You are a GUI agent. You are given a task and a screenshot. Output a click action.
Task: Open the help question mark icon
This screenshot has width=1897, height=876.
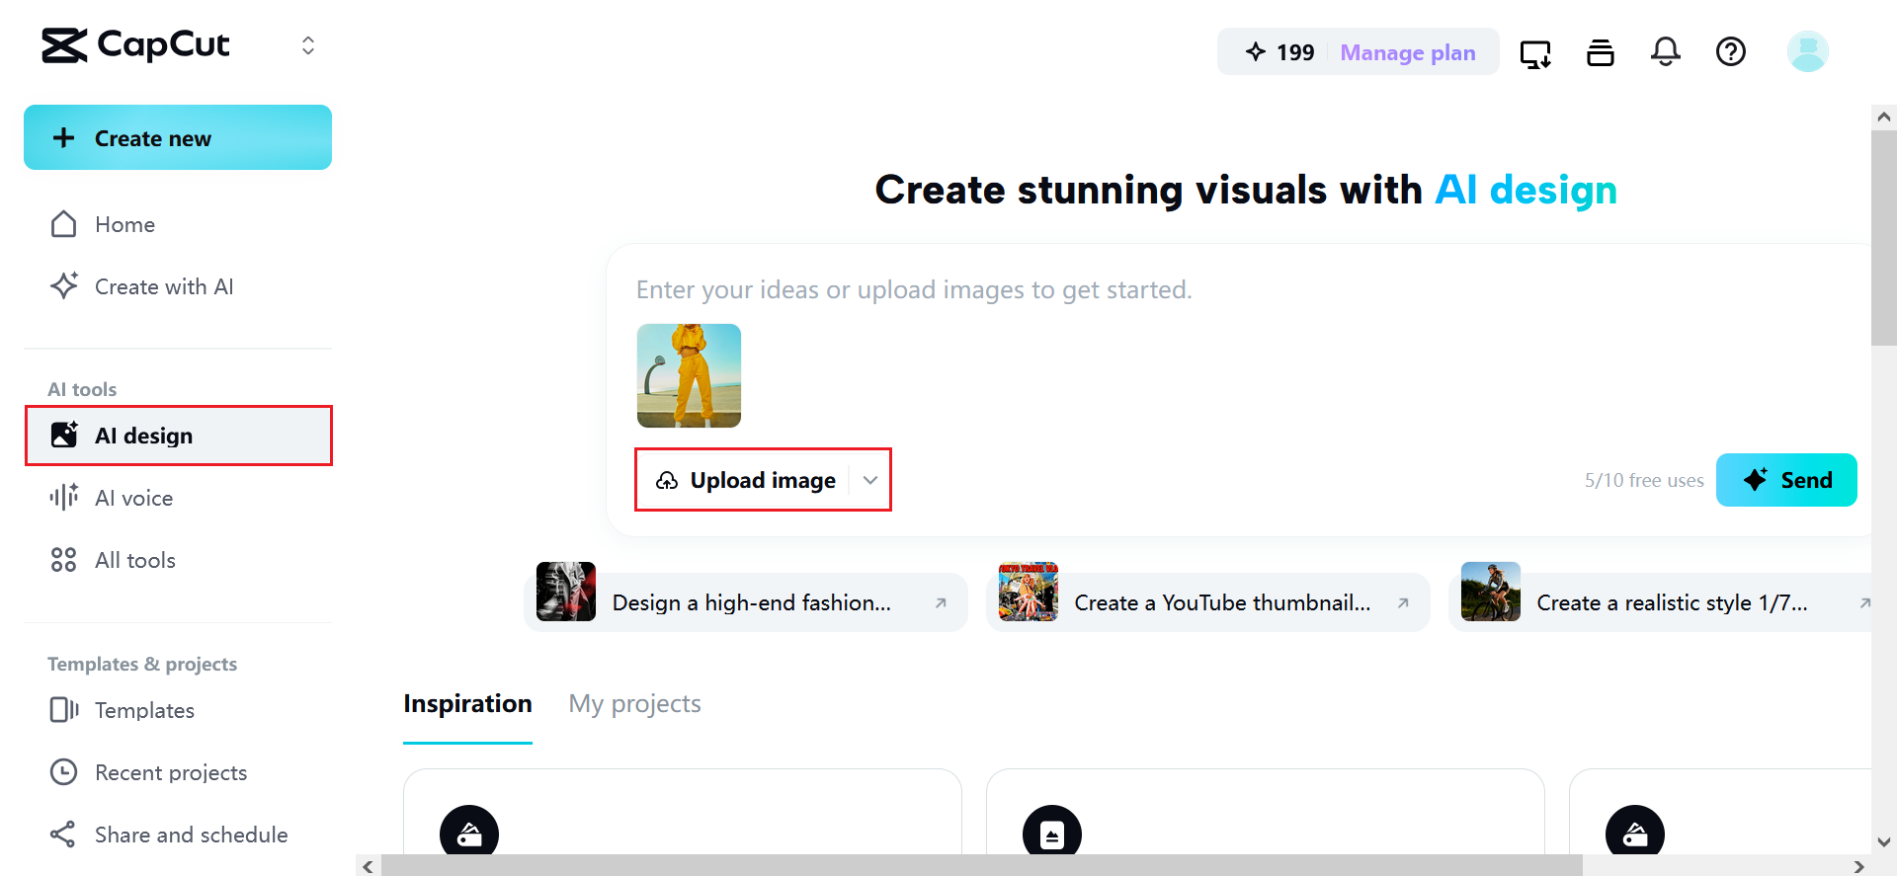click(x=1730, y=51)
